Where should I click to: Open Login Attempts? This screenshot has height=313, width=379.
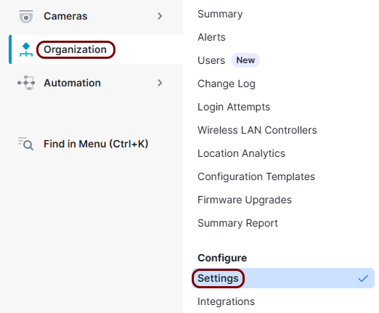pos(234,107)
